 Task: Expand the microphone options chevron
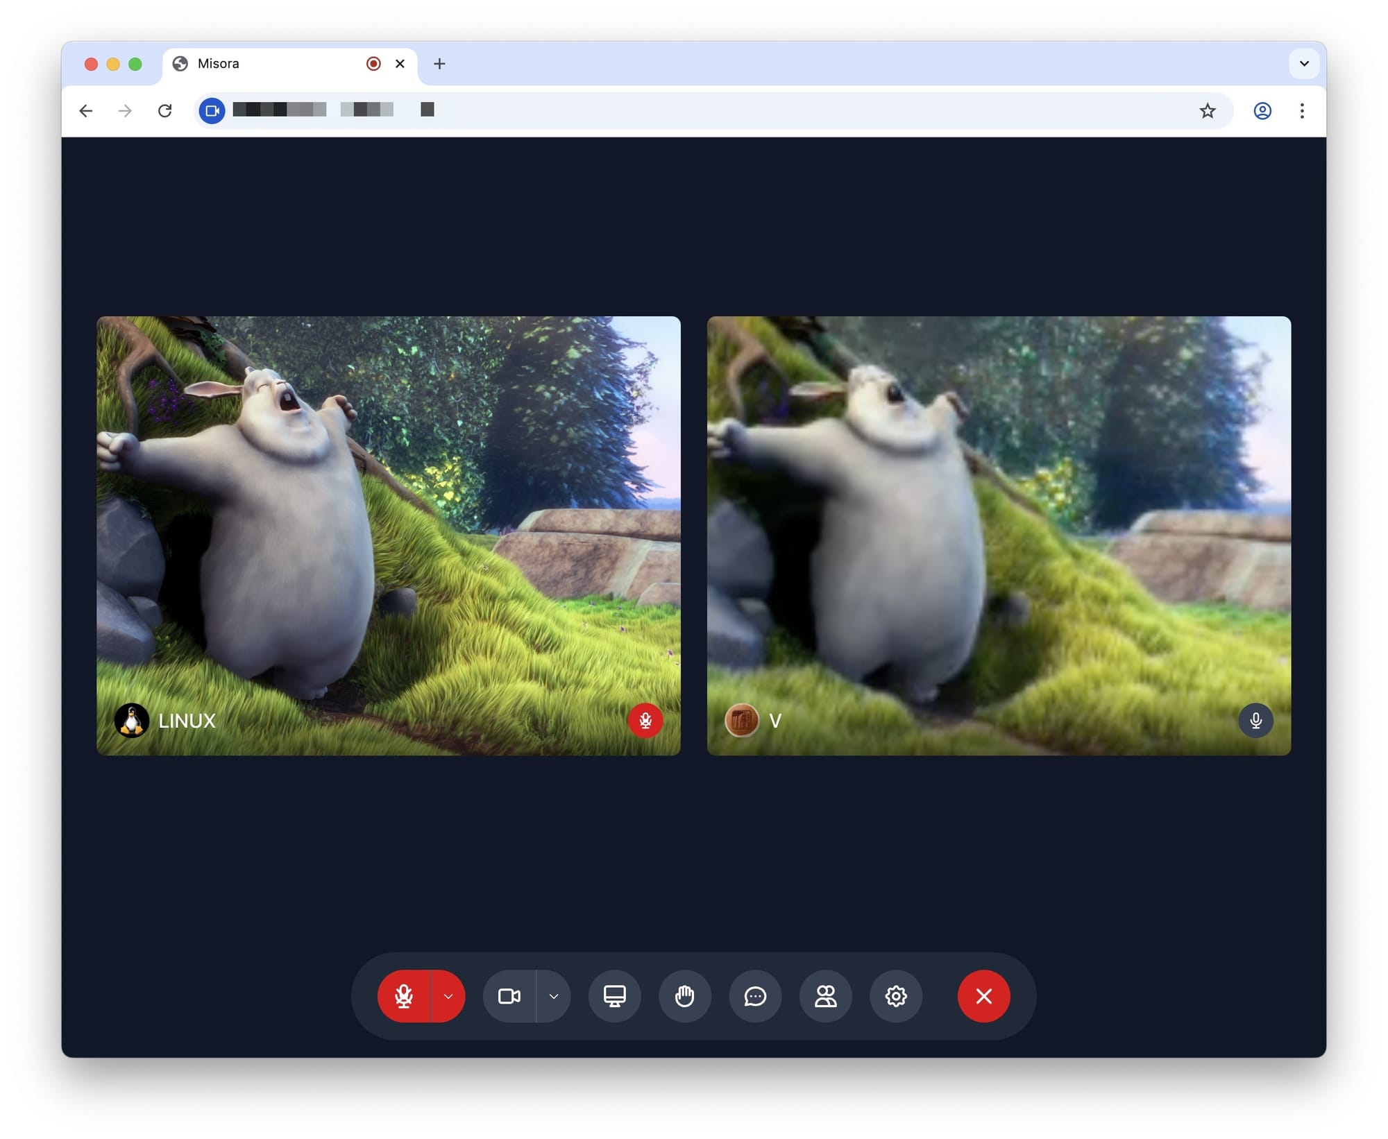click(448, 996)
